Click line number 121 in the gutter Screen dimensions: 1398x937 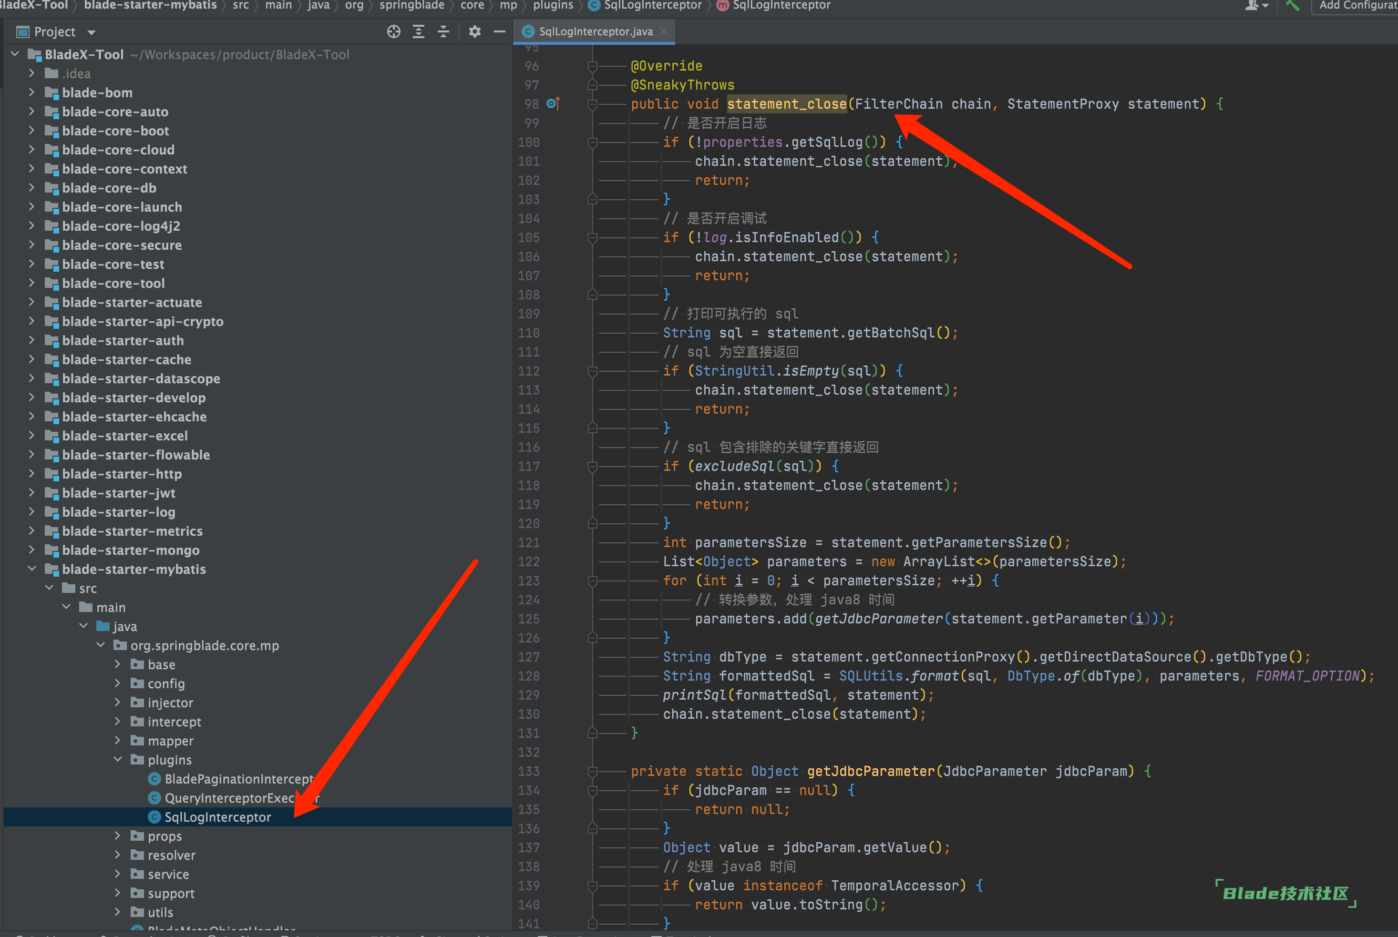coord(529,542)
